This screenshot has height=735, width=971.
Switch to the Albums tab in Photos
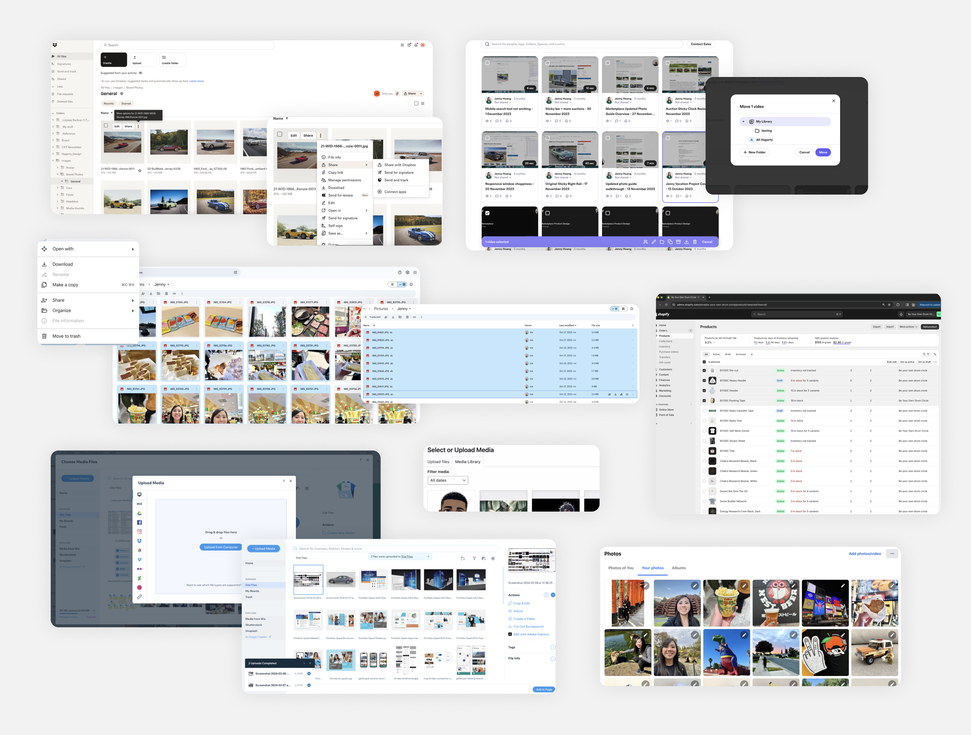pos(678,568)
